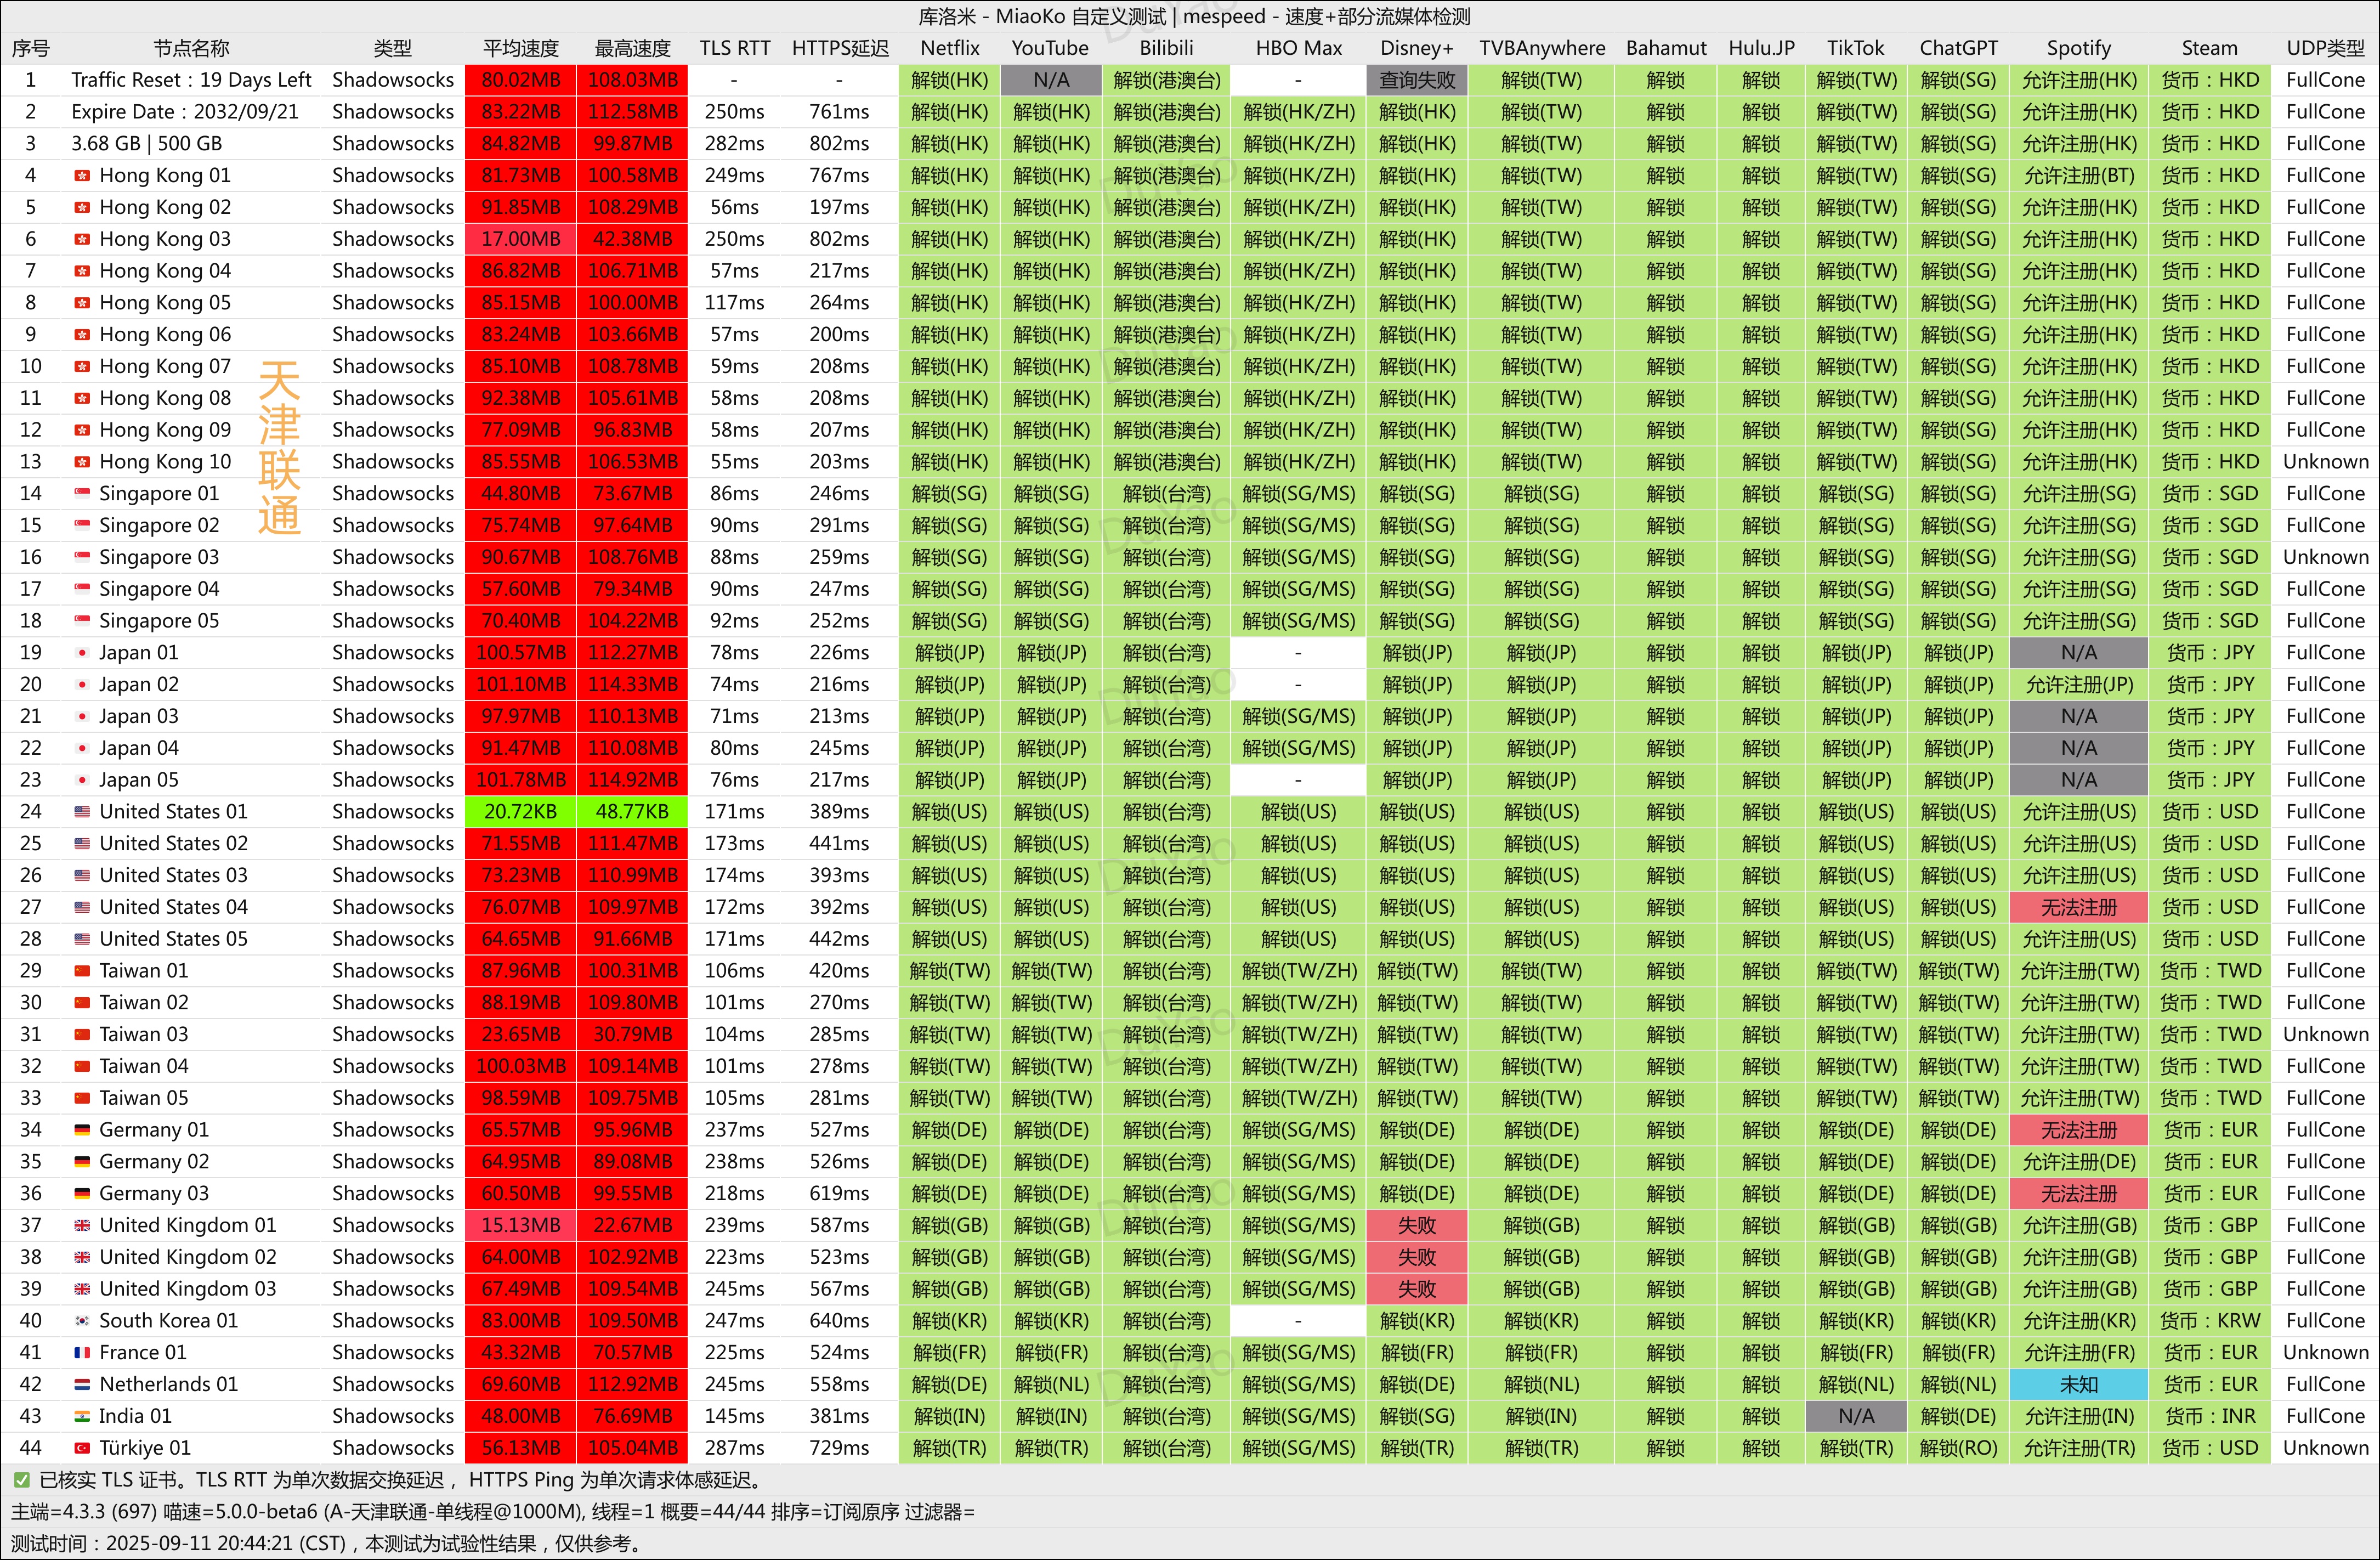Click the Hong Kong 10 flag icon

point(82,462)
